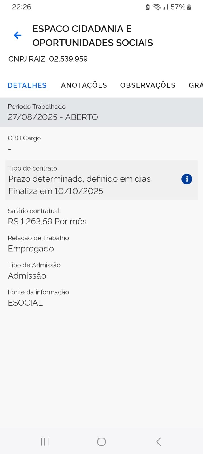Tap the CBO Cargo field
This screenshot has height=454, width=203.
click(x=24, y=143)
